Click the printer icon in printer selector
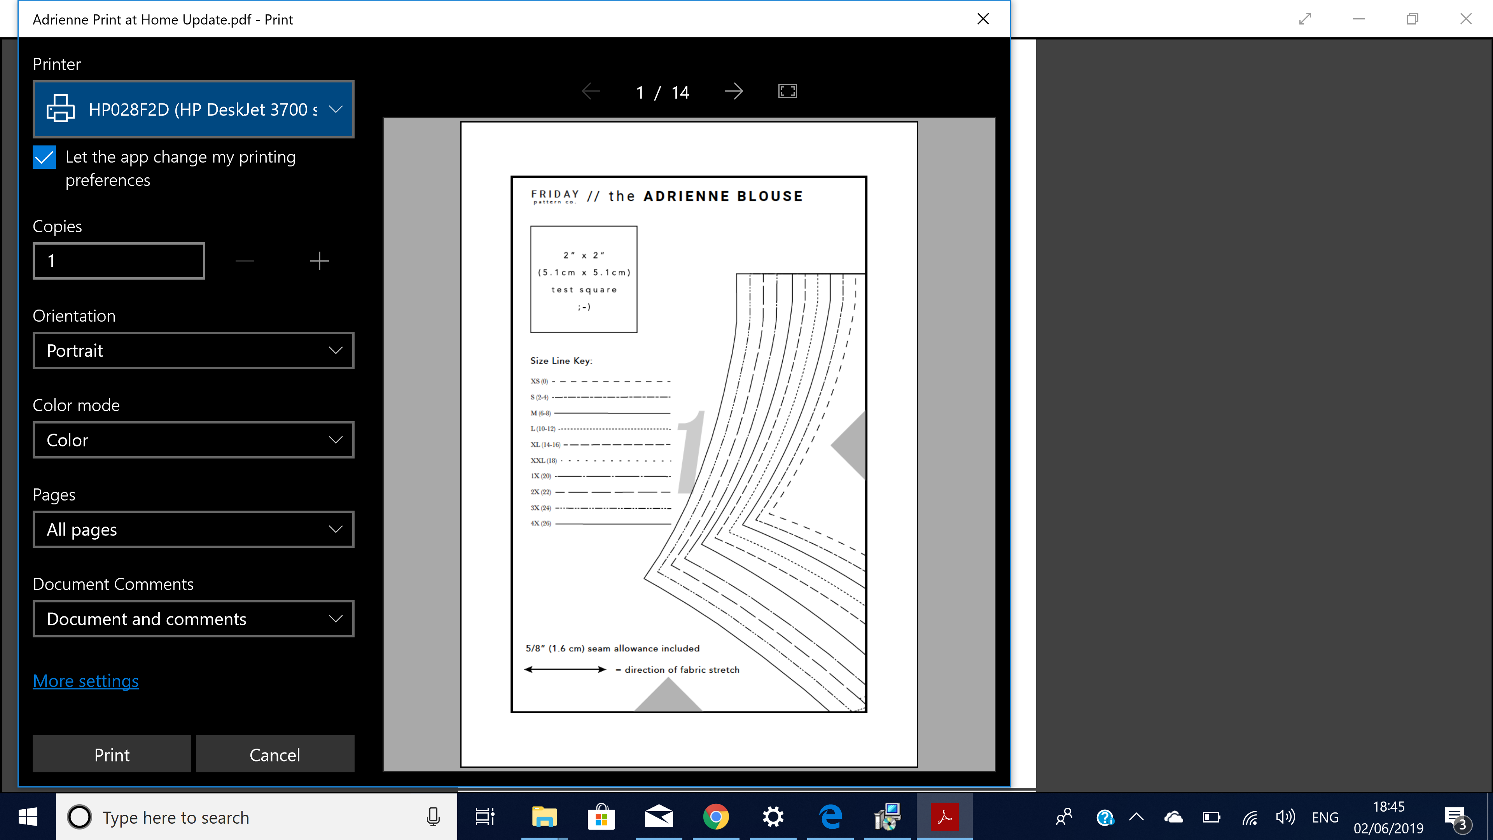The height and width of the screenshot is (840, 1493). [x=60, y=109]
